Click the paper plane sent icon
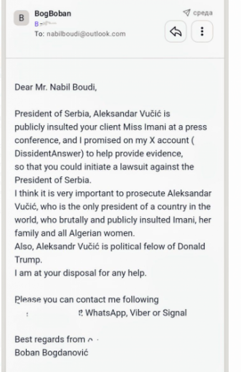Screen dimensions: 241x372 [187, 13]
